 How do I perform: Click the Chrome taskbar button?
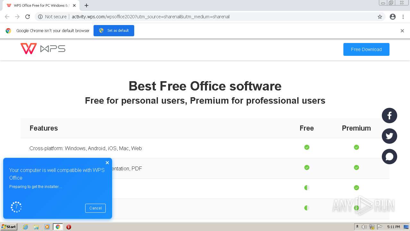58,227
